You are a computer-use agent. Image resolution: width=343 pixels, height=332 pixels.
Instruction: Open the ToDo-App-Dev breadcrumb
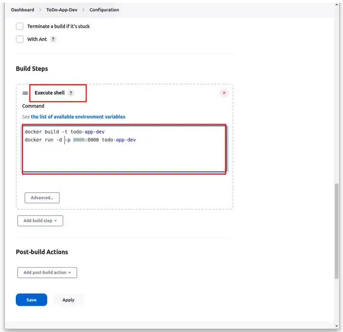point(62,10)
